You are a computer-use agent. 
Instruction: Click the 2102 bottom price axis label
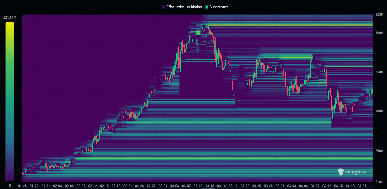click(x=379, y=182)
